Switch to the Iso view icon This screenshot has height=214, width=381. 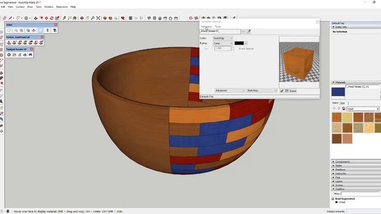149,18
